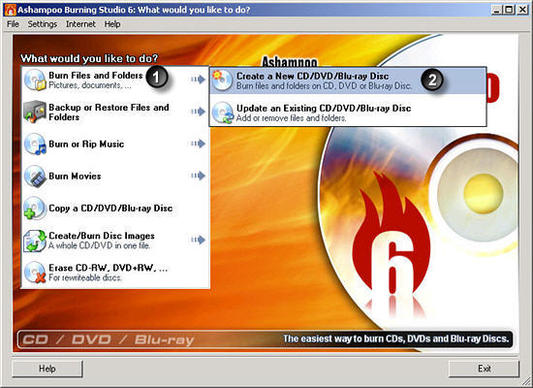Choose Create a New CD/DVD/Blu-ray Disc

[x=347, y=81]
